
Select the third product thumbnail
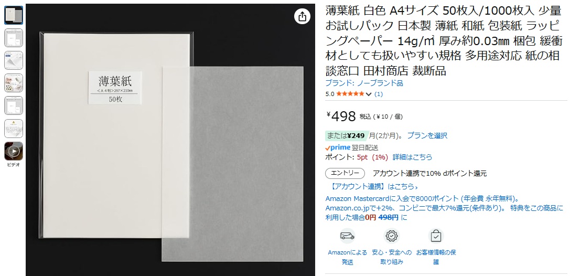tap(14, 60)
